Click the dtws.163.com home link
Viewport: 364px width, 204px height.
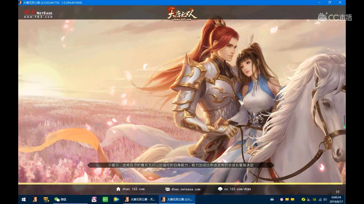click(x=133, y=189)
